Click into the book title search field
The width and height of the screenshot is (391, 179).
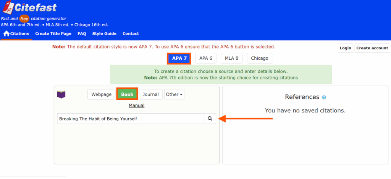point(131,119)
